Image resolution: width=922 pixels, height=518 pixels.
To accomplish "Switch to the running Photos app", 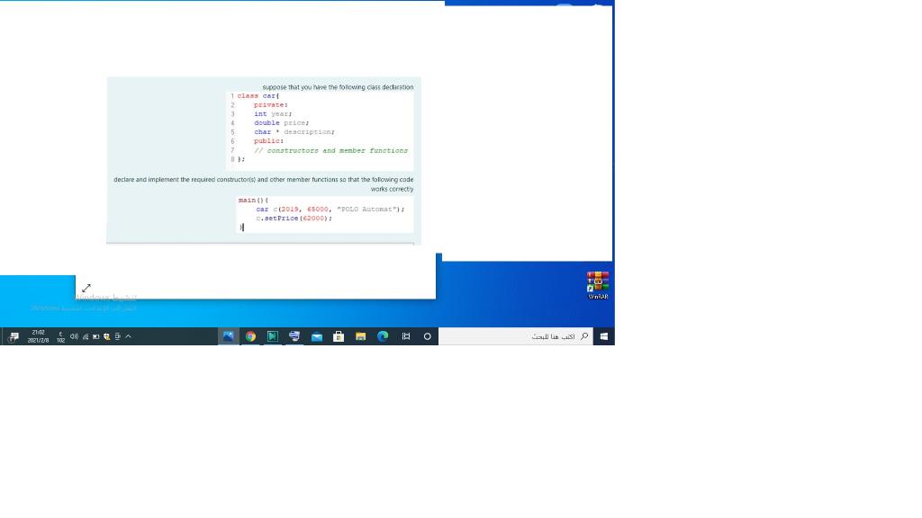I will [x=228, y=335].
